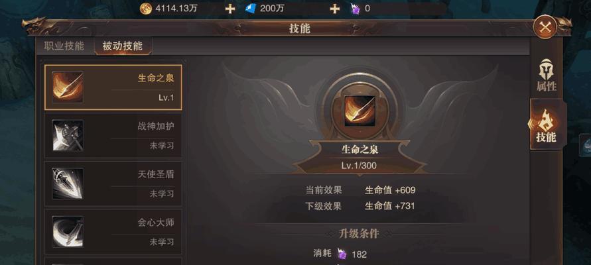Close the 技能 panel with X button
The width and height of the screenshot is (591, 265).
(545, 27)
